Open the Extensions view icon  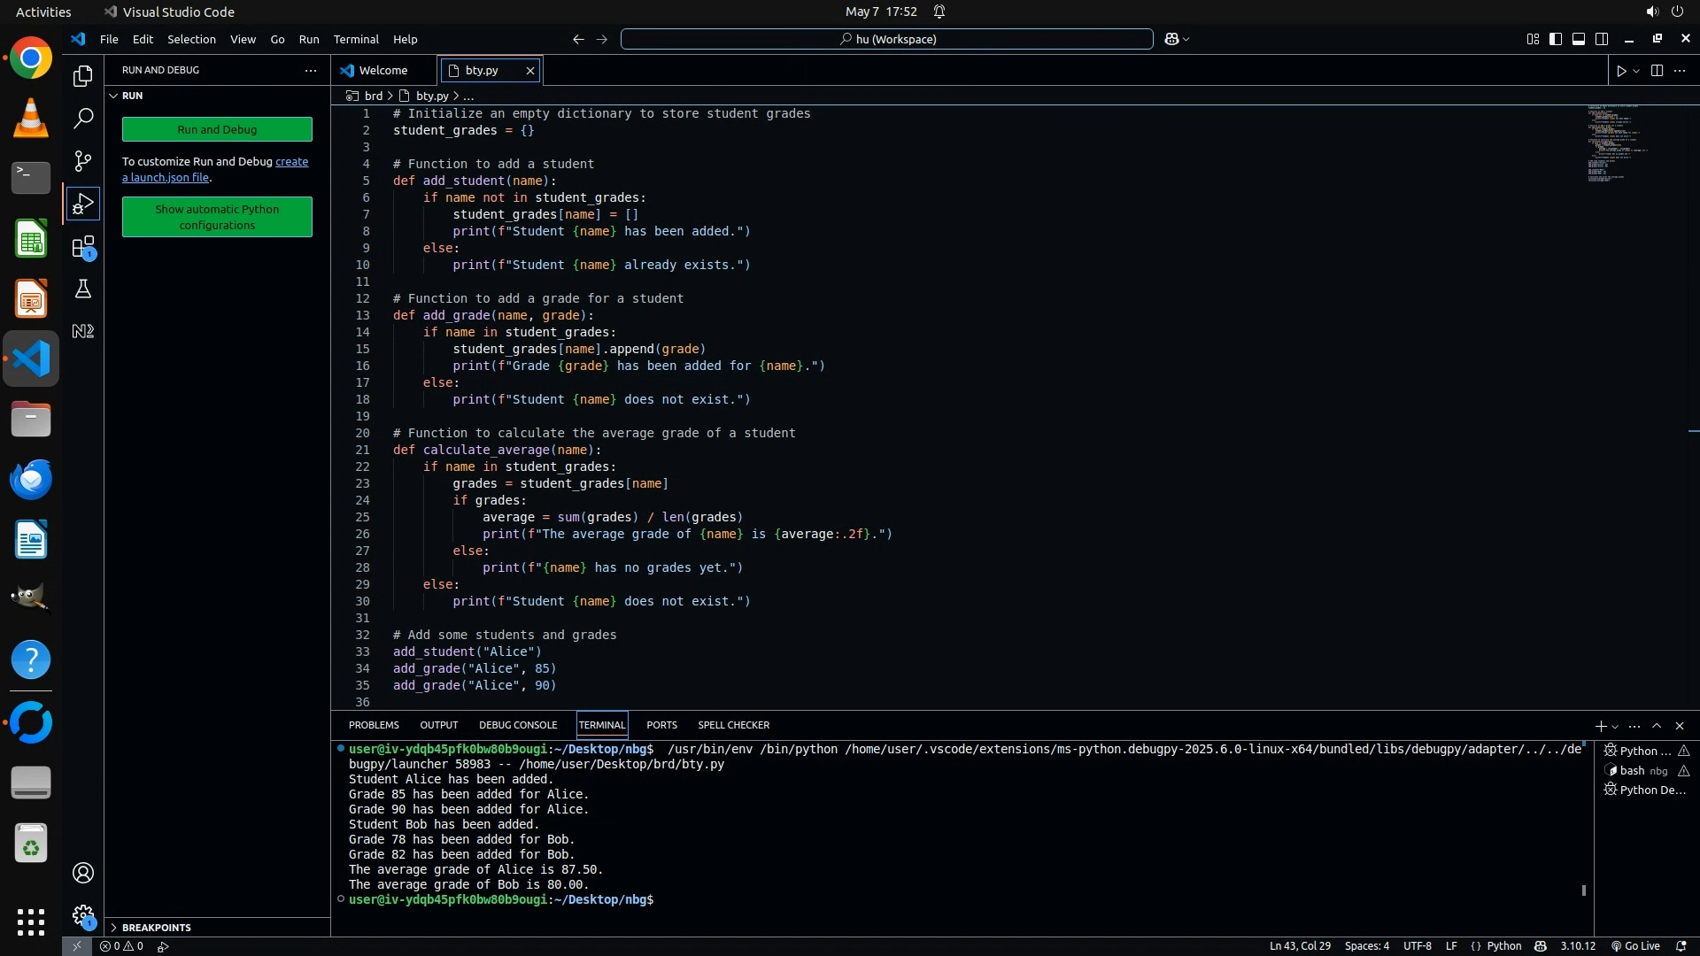pyautogui.click(x=83, y=247)
